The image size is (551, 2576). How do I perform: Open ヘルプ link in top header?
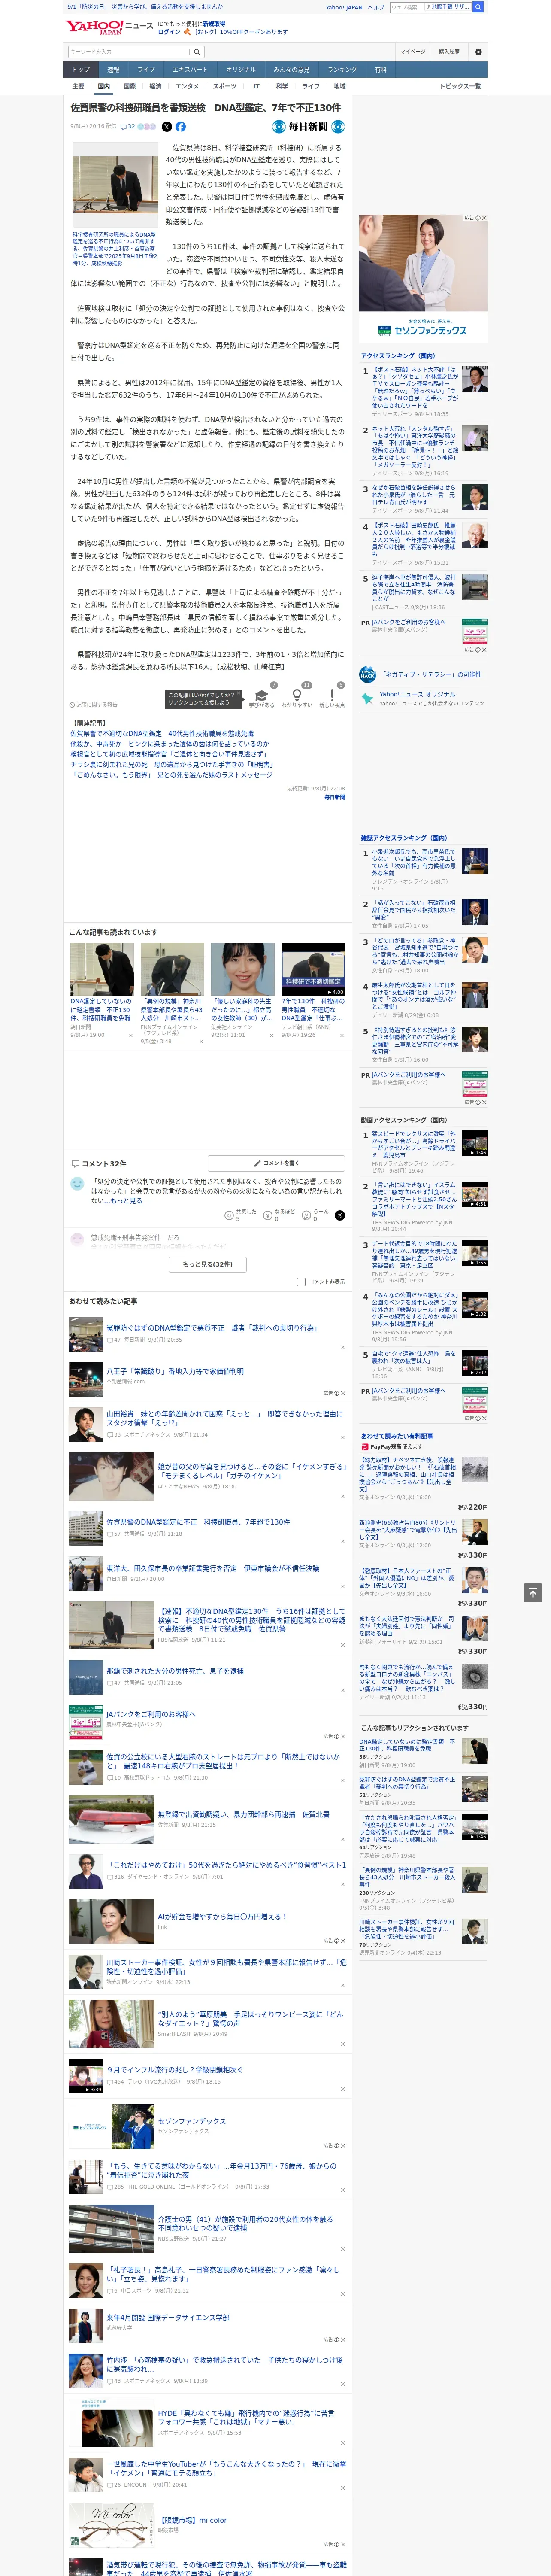tap(376, 7)
